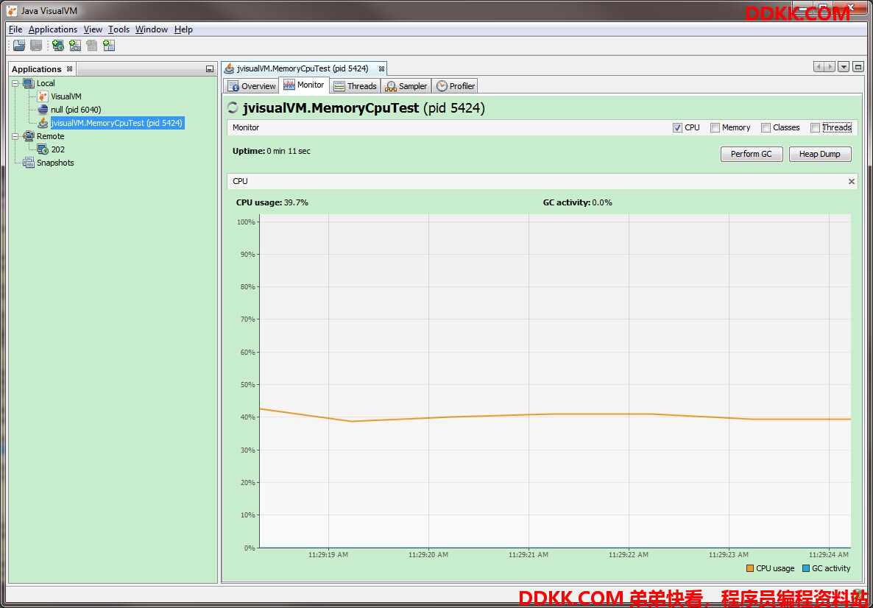Screen dimensions: 873x608
Task: Minimize the Applications panel
Action: pos(209,69)
